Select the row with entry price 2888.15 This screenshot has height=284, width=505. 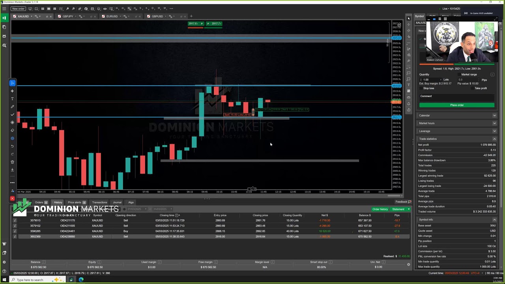(x=211, y=231)
